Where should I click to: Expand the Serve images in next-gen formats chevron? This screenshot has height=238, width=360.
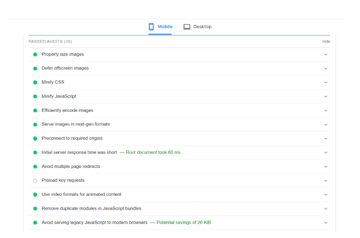325,124
